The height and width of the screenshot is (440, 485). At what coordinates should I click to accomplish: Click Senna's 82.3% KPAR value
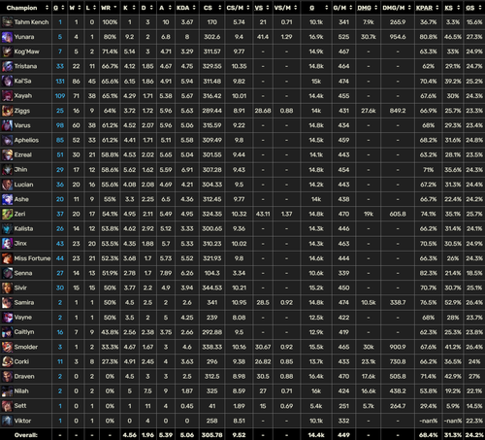pos(428,273)
